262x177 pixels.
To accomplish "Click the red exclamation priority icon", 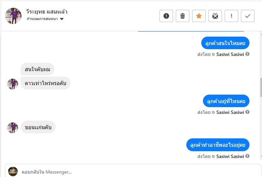I will coord(231,16).
